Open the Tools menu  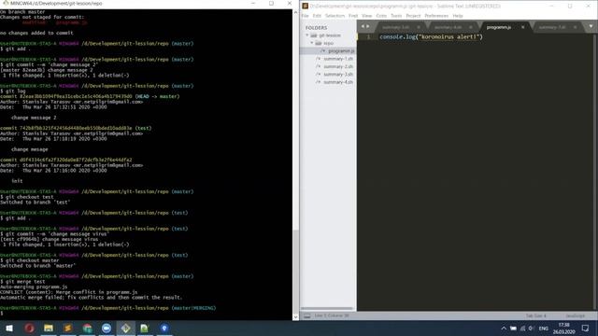396,16
